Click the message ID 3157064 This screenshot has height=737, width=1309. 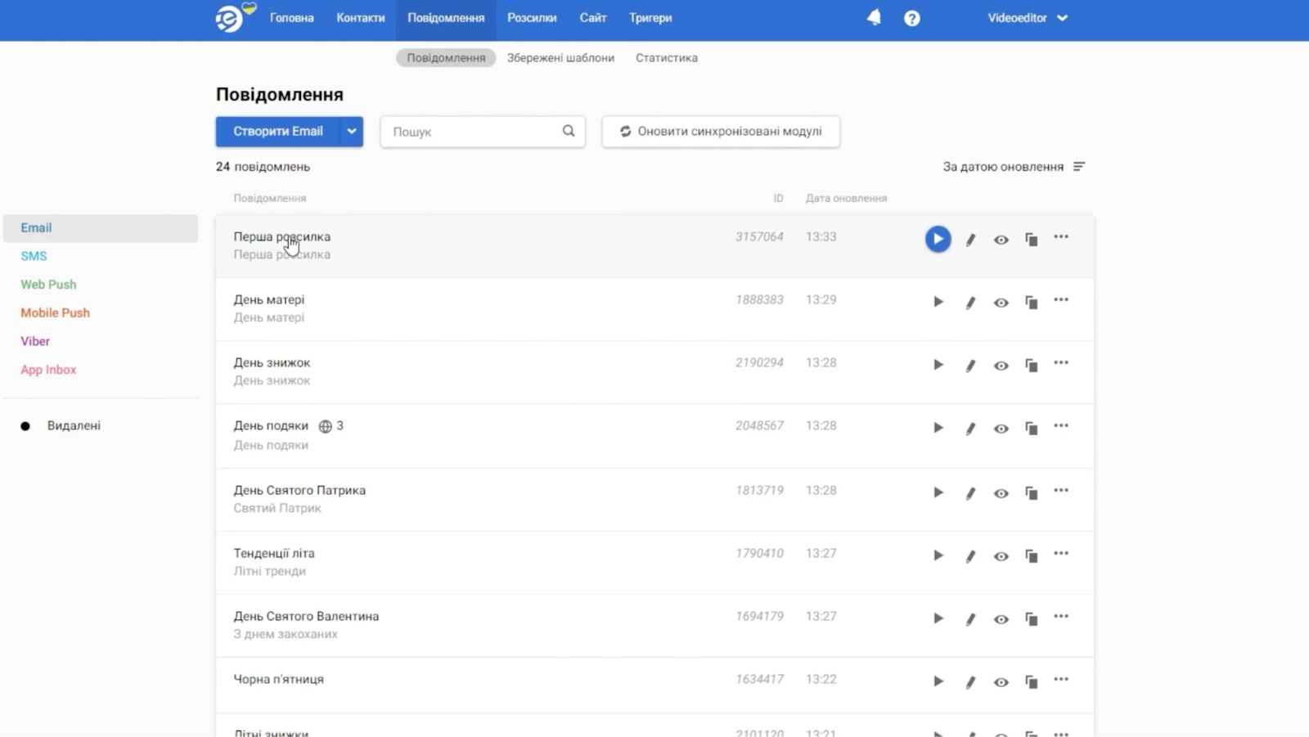(759, 236)
